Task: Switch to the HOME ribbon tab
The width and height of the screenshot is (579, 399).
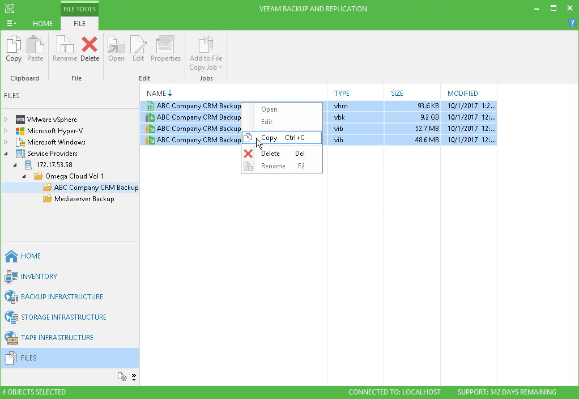Action: (43, 24)
